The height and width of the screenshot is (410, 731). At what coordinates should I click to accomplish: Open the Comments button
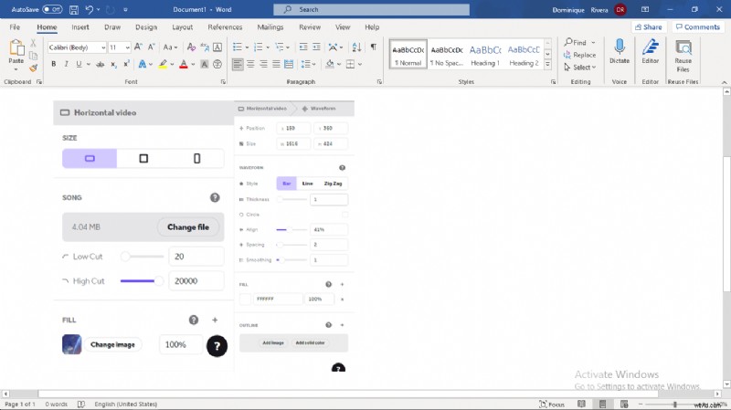click(x=698, y=27)
